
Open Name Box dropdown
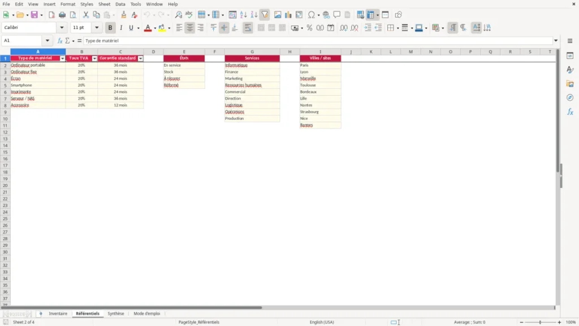coord(47,41)
